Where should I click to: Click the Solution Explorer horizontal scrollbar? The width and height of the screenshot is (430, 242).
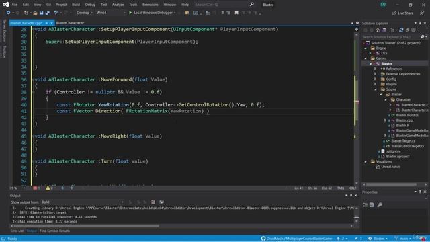[395, 184]
